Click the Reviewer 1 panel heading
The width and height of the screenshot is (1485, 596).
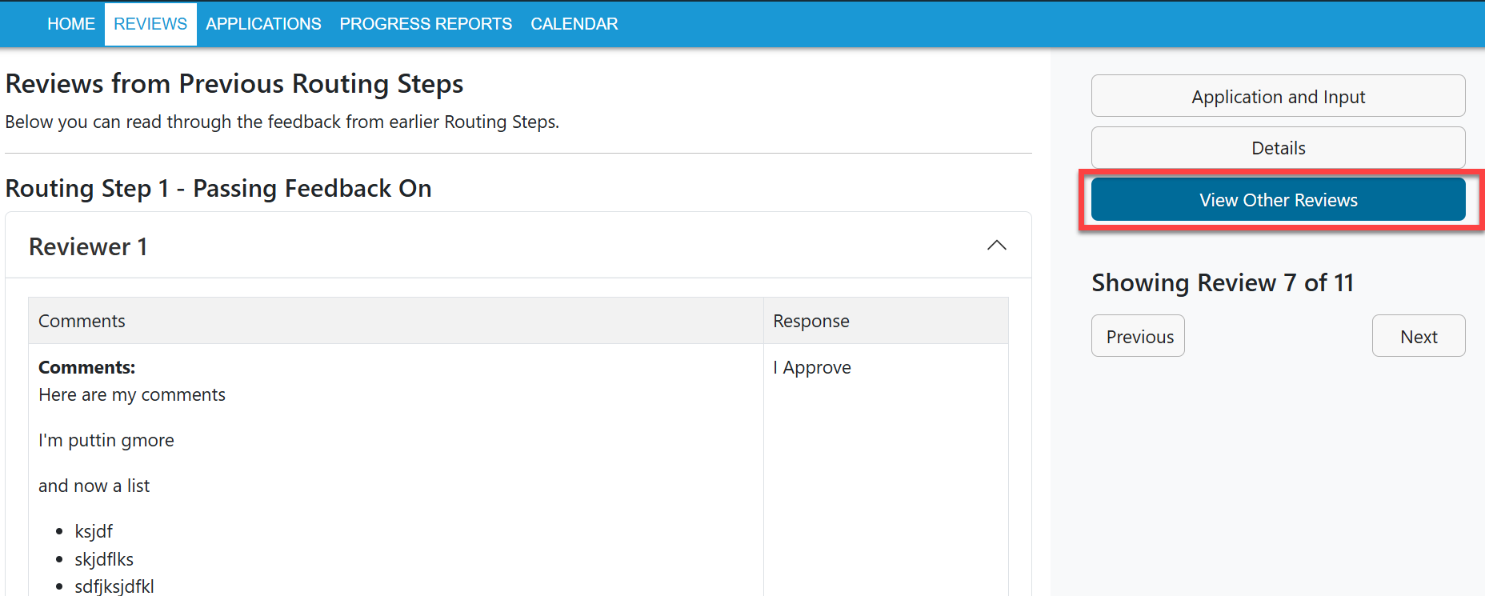pyautogui.click(x=518, y=246)
